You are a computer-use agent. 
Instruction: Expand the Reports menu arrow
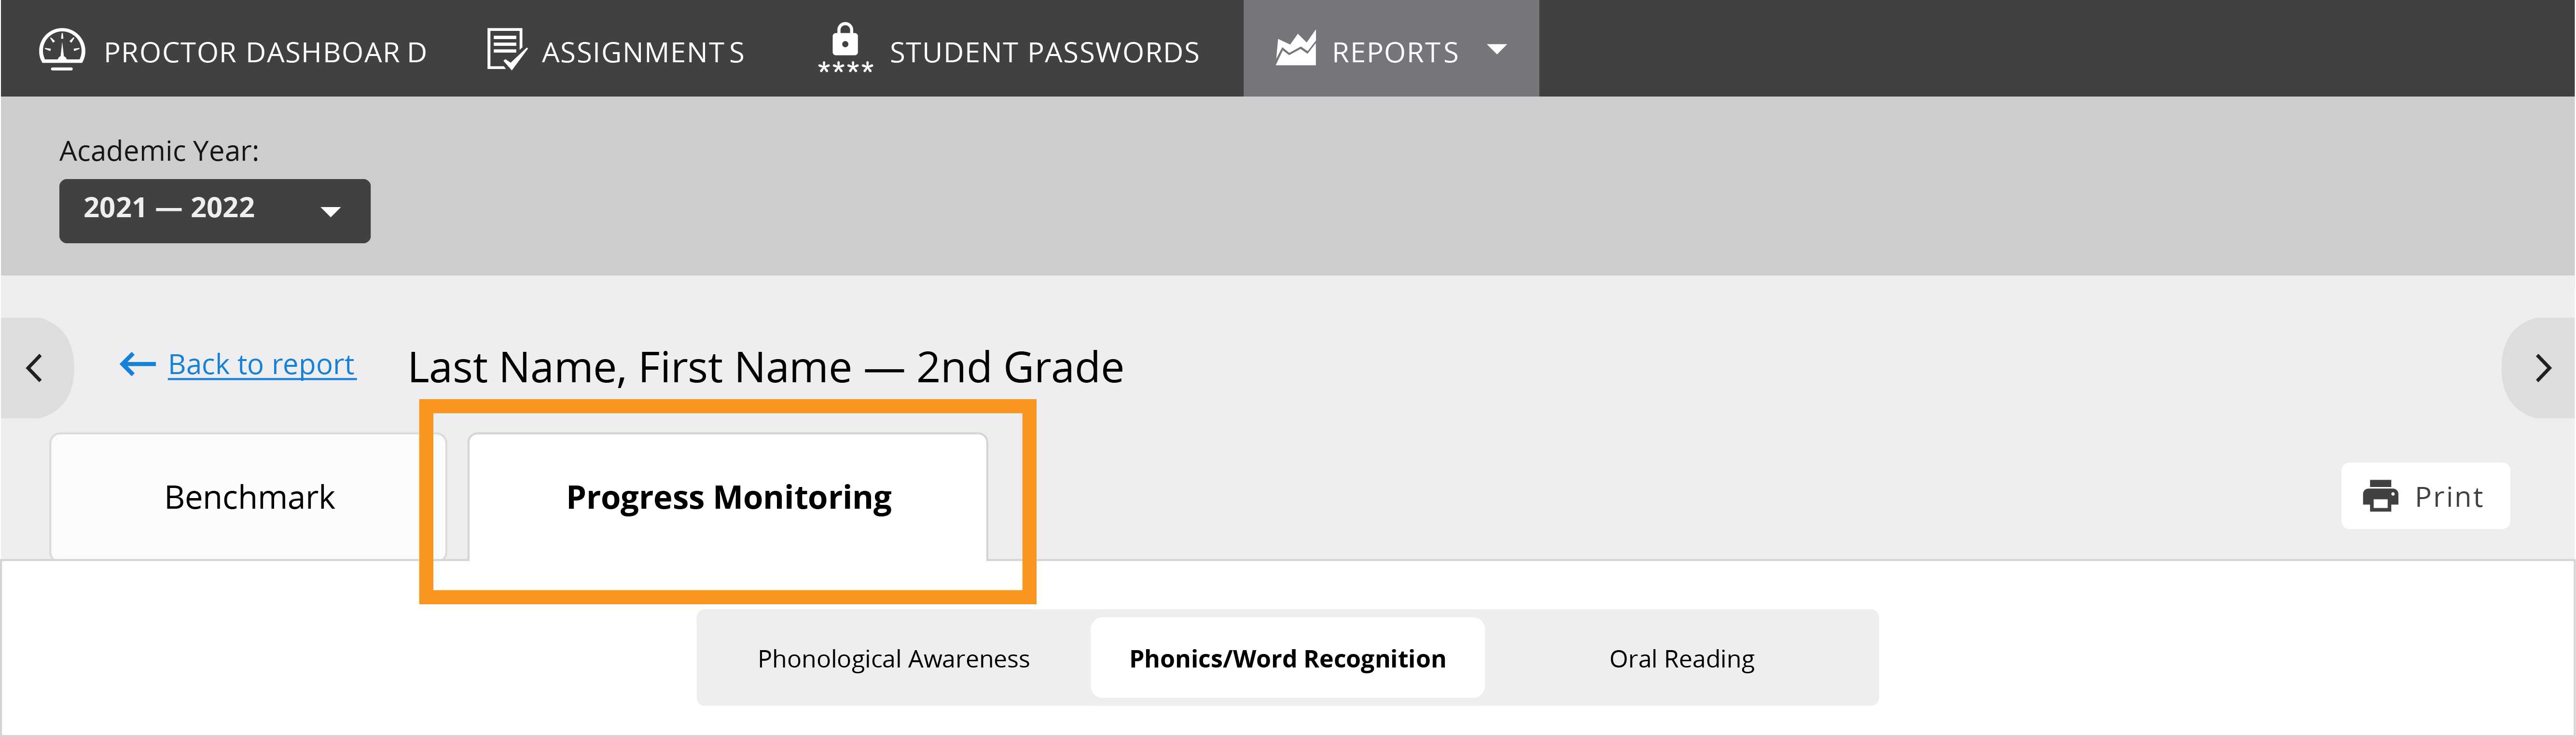(x=1497, y=49)
